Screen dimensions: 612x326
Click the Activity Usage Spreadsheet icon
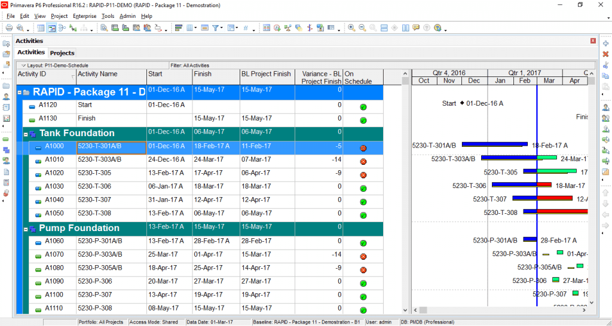click(115, 27)
